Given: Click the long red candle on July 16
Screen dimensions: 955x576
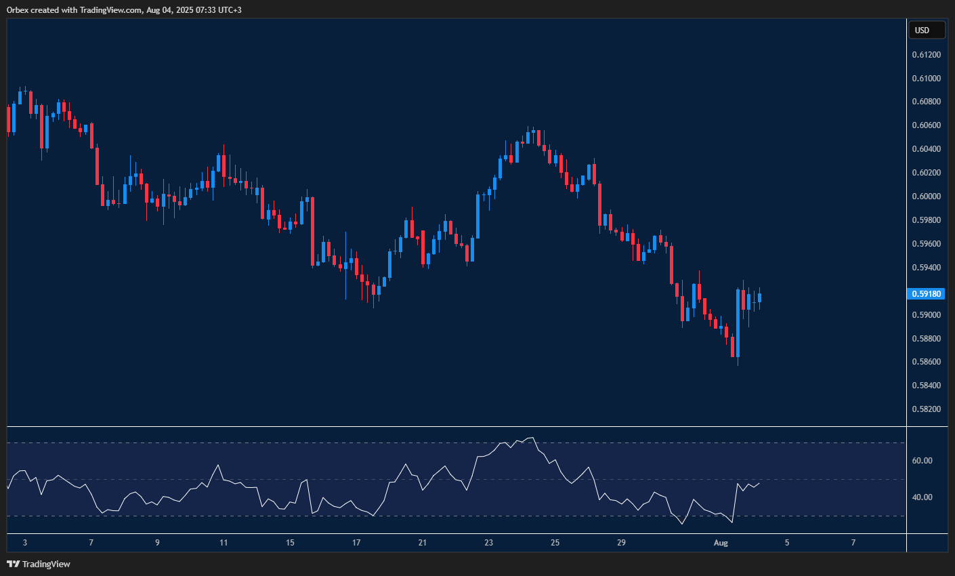Looking at the screenshot, I should coord(312,230).
